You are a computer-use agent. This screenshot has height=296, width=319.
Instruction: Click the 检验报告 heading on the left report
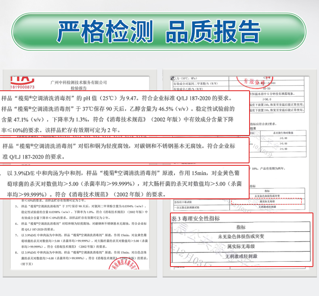click(79, 88)
